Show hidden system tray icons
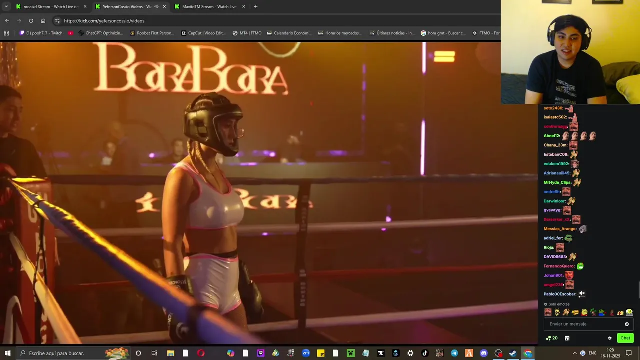The height and width of the screenshot is (360, 640). [x=574, y=353]
